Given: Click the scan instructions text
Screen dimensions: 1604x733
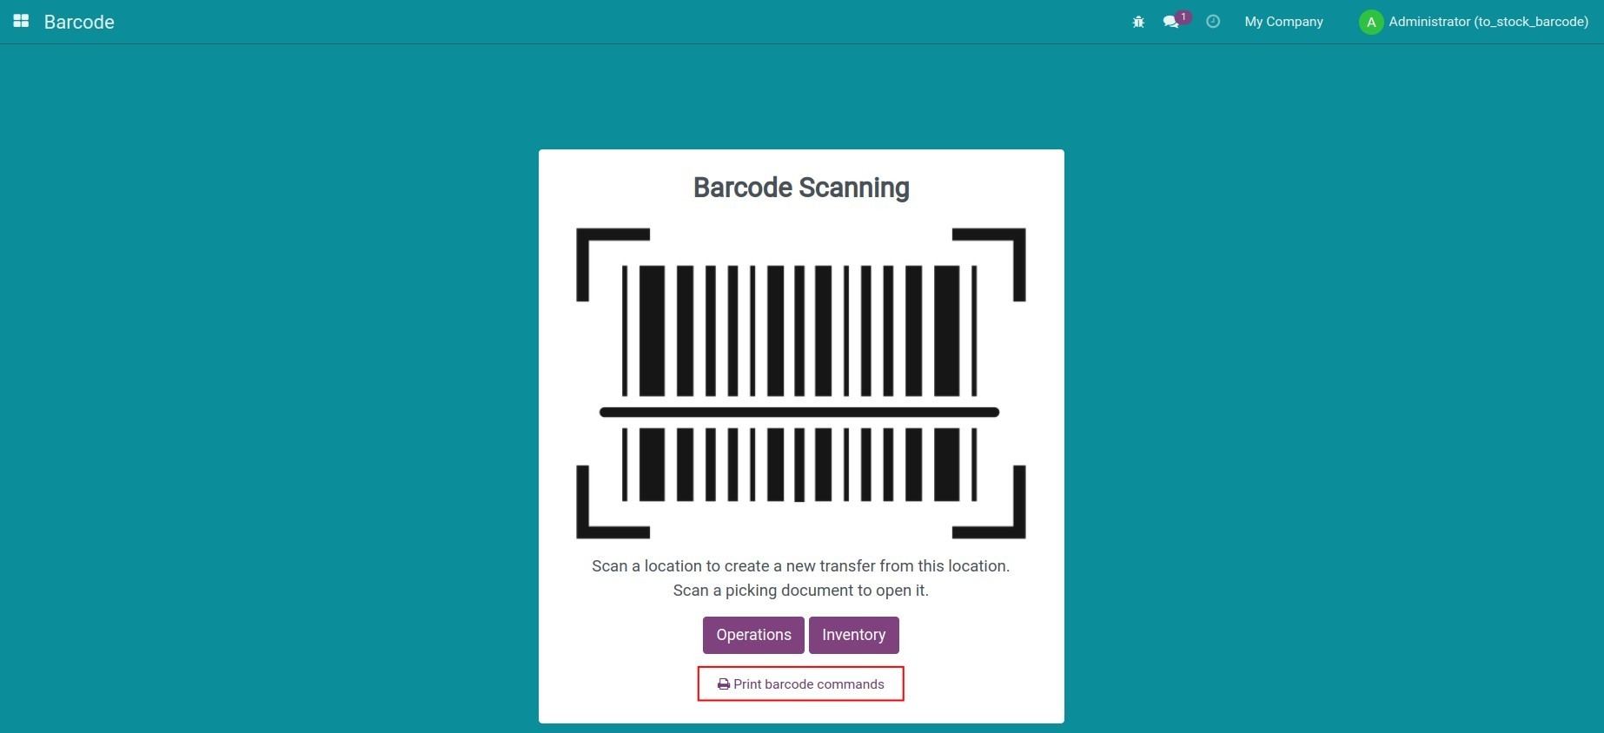Looking at the screenshot, I should point(800,578).
